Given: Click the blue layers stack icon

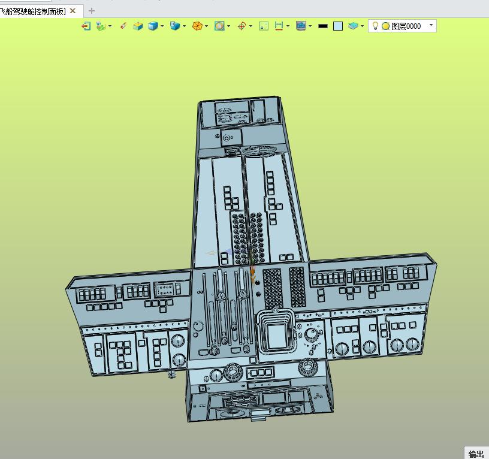Looking at the screenshot, I should click(354, 26).
